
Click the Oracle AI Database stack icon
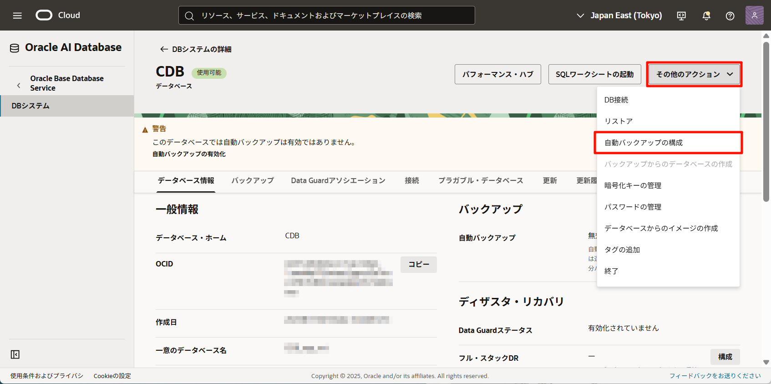[x=15, y=48]
